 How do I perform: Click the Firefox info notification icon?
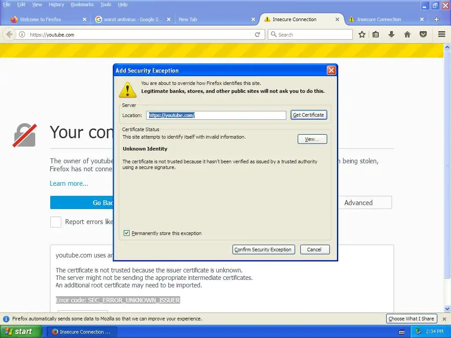(x=6, y=319)
